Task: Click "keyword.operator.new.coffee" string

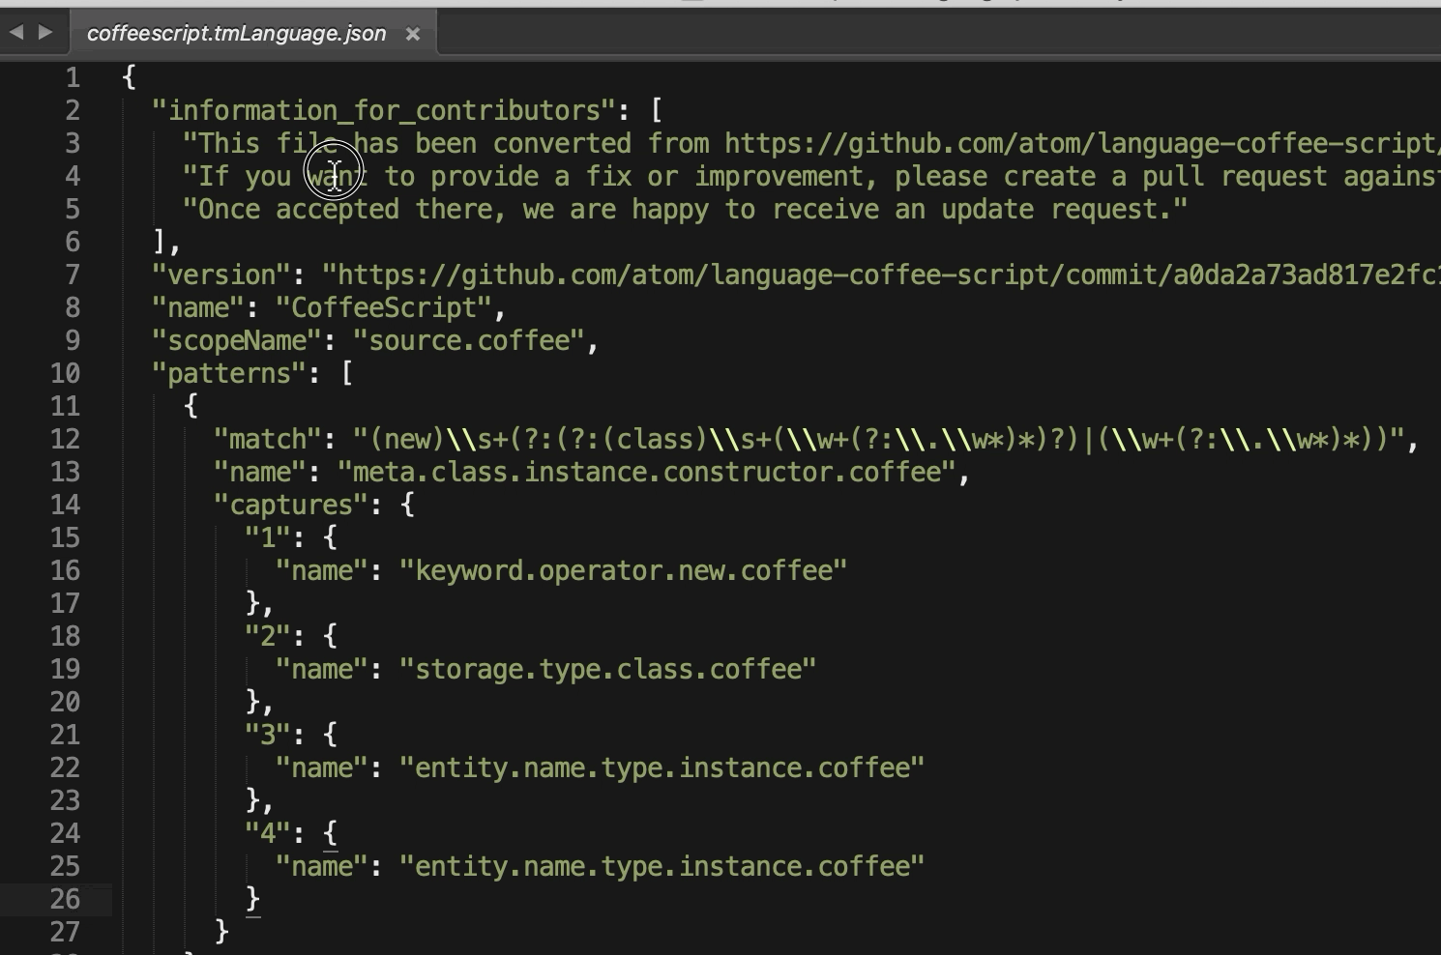Action: tap(624, 570)
